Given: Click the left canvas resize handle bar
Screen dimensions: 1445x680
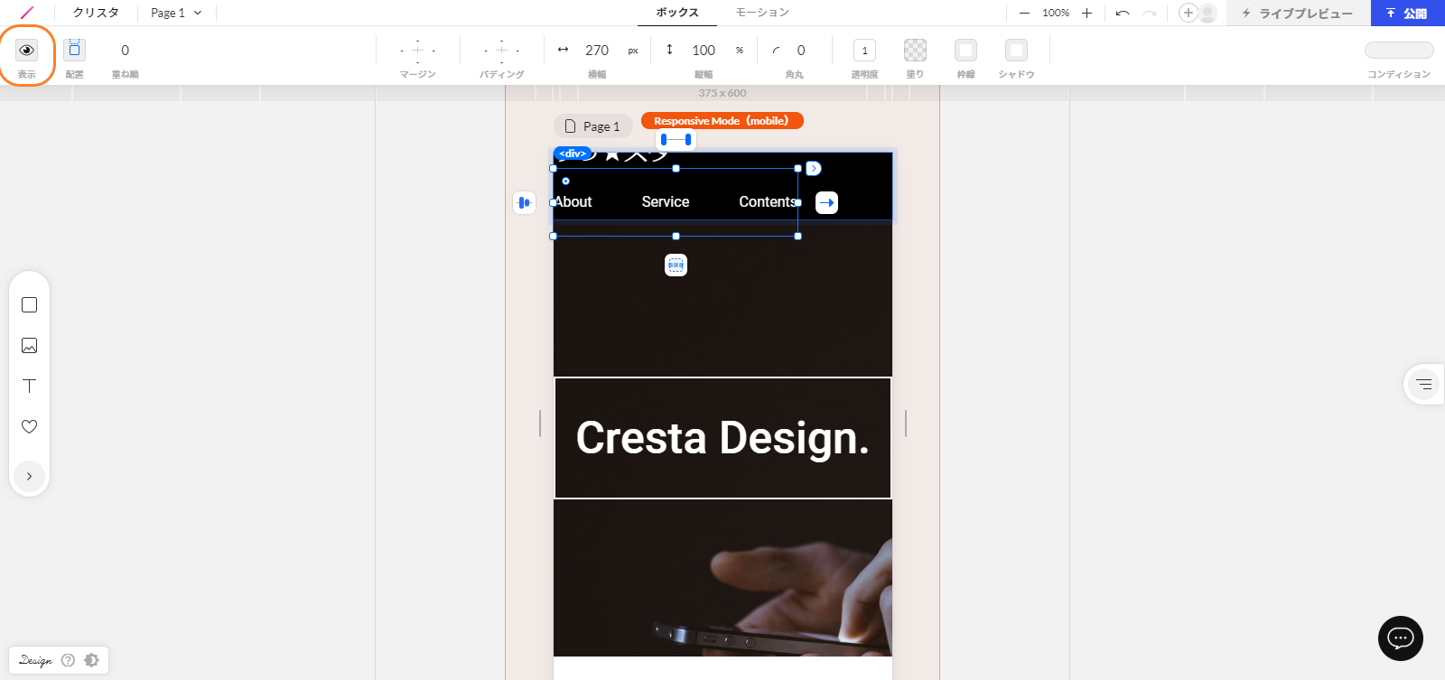Looking at the screenshot, I should pos(540,424).
